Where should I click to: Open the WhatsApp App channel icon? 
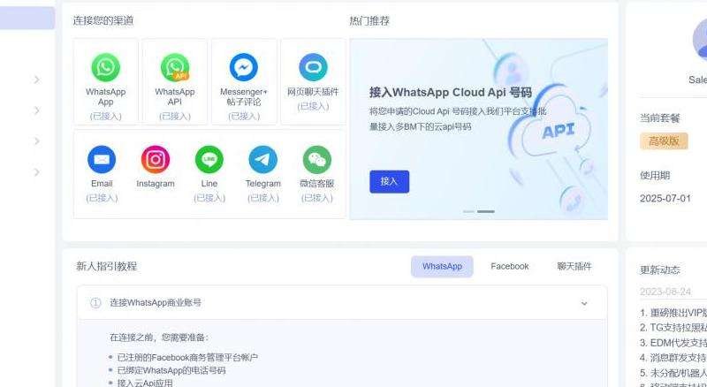tap(105, 67)
